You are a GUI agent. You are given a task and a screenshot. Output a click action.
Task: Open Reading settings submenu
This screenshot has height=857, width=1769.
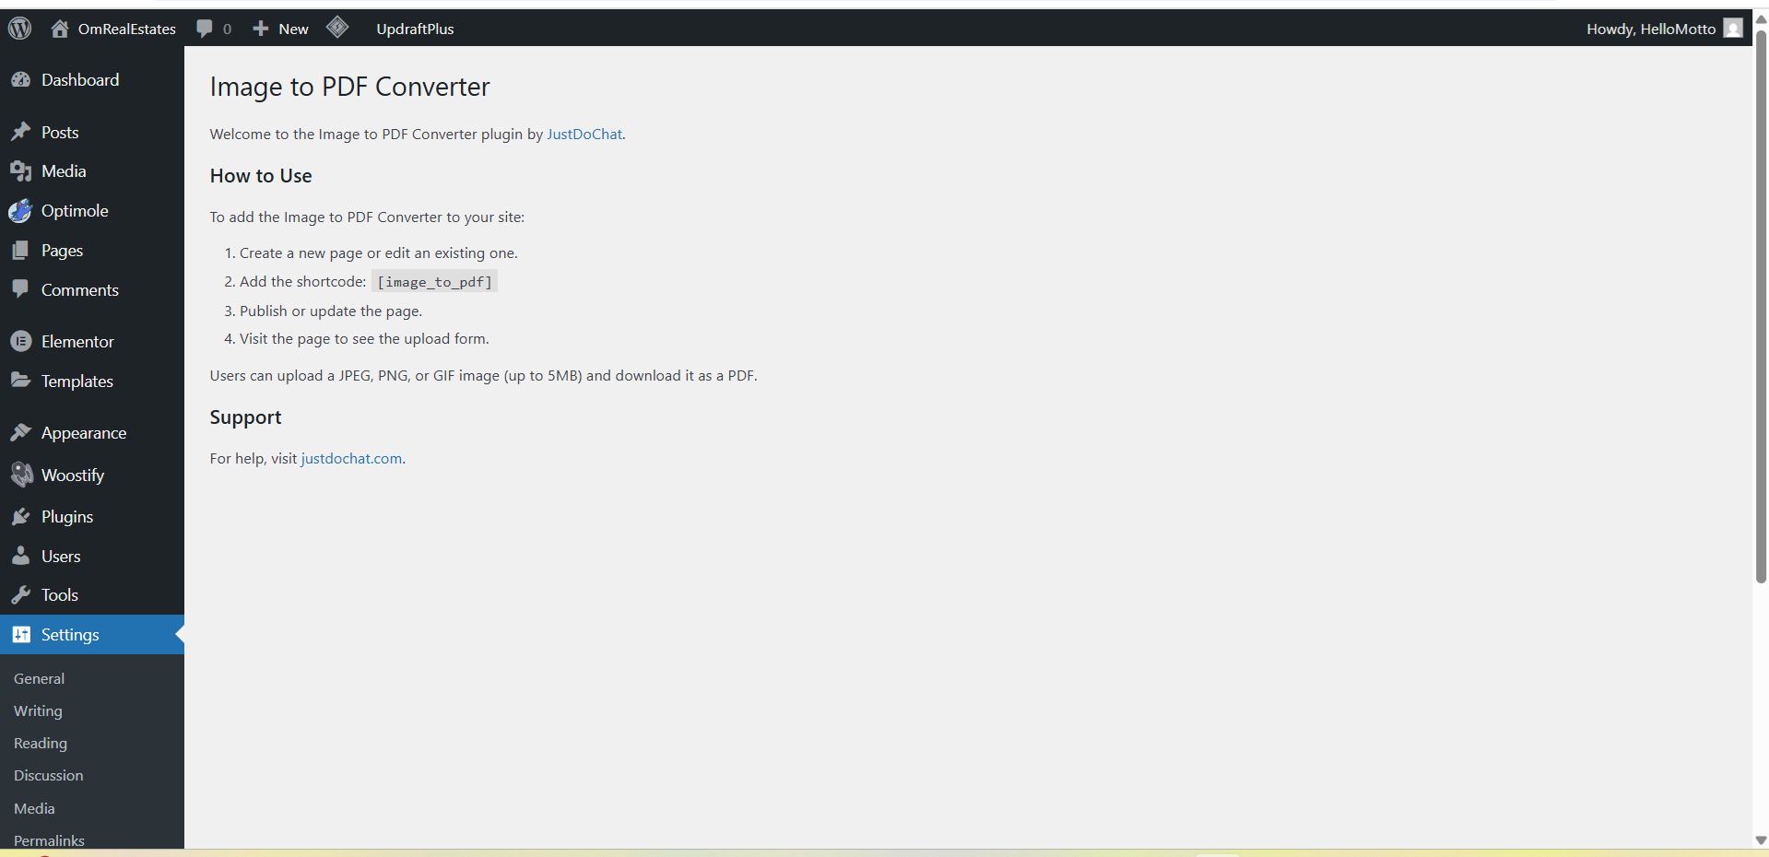[x=41, y=744]
